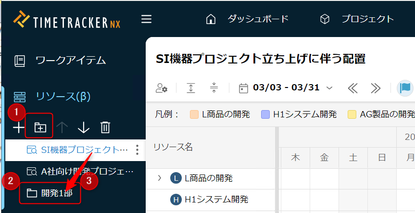Open リソース(β) in the sidebar

(x=63, y=96)
